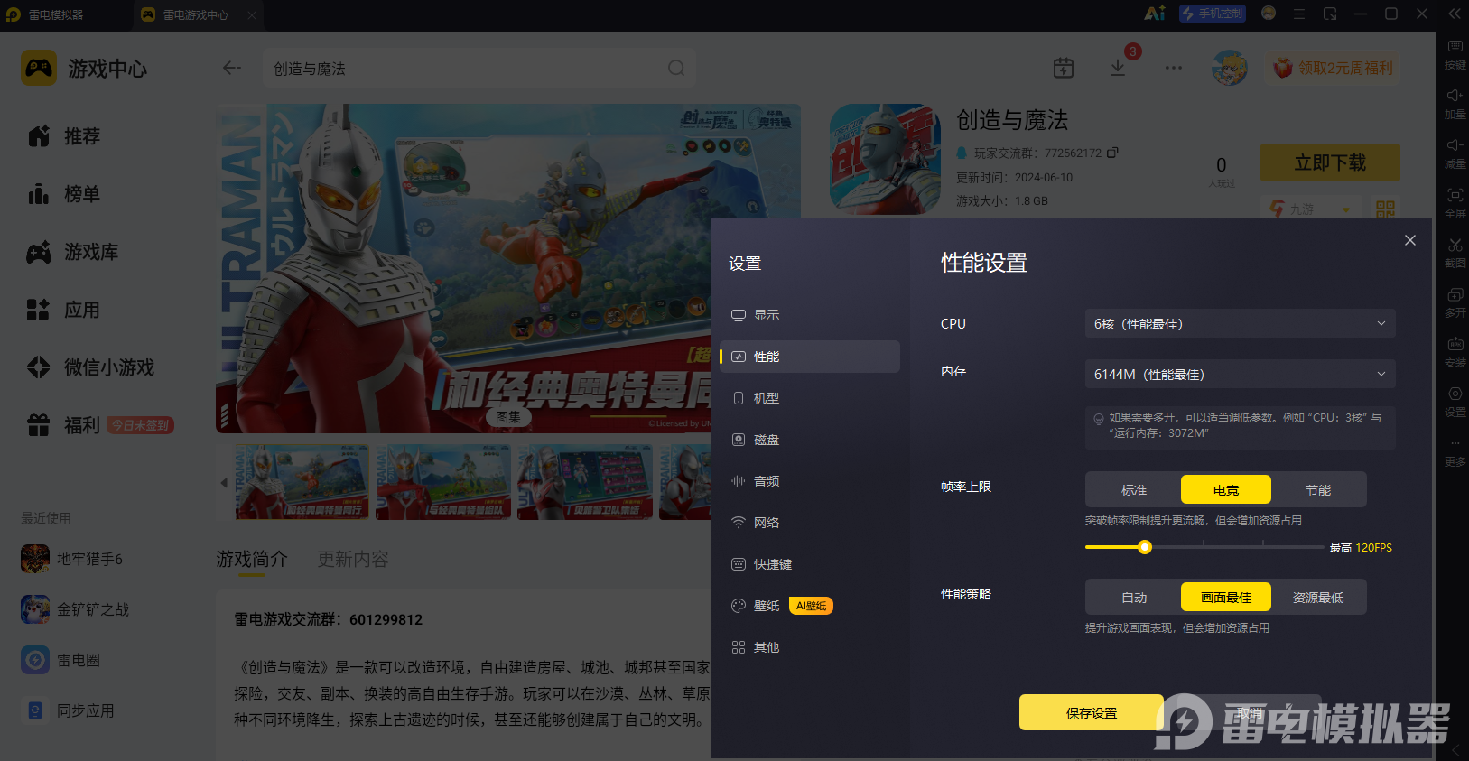Switch to the 雷电模拟器 tab
This screenshot has width=1469, height=761.
click(x=56, y=14)
